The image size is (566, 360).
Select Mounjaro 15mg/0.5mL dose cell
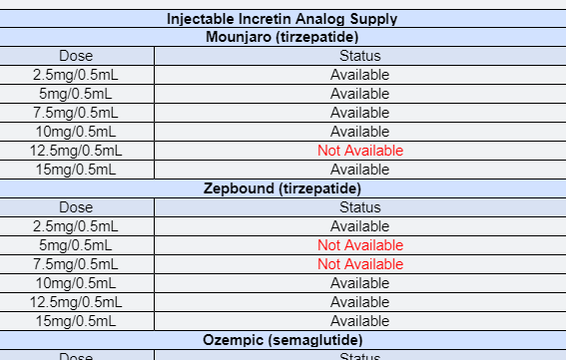[x=76, y=170]
